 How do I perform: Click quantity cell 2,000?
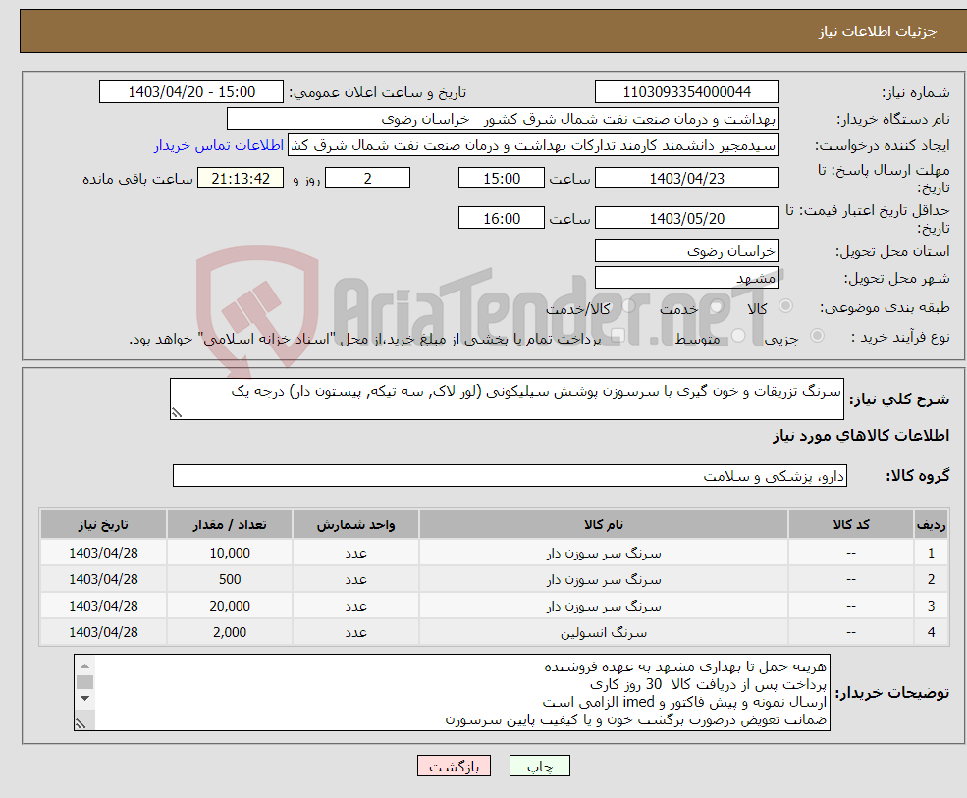(230, 633)
